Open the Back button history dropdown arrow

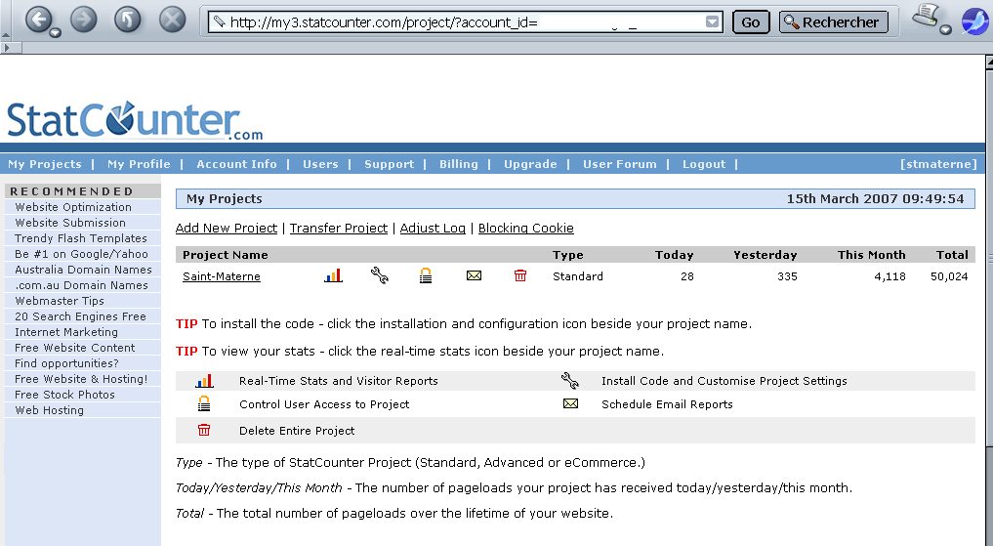coord(55,32)
